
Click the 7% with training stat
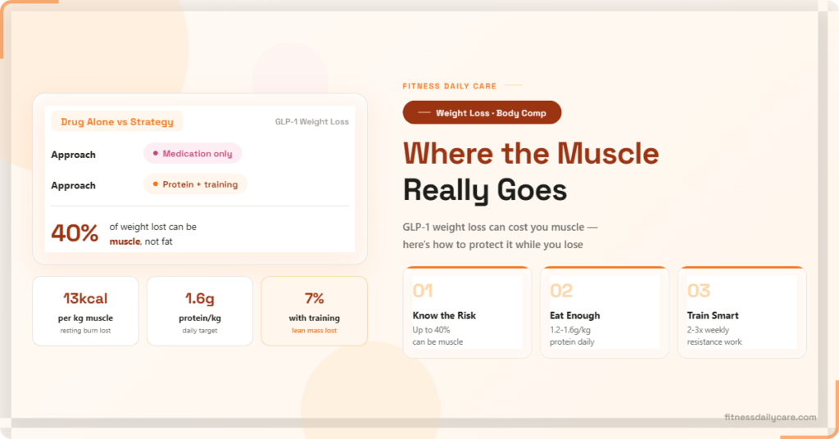(x=314, y=311)
